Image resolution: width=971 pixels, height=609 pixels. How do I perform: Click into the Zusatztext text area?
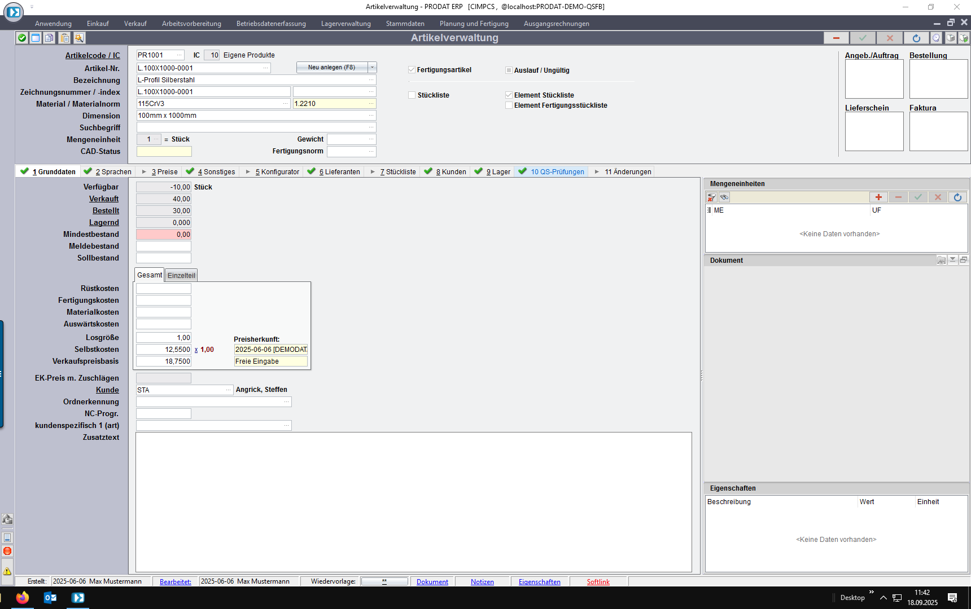(x=413, y=502)
